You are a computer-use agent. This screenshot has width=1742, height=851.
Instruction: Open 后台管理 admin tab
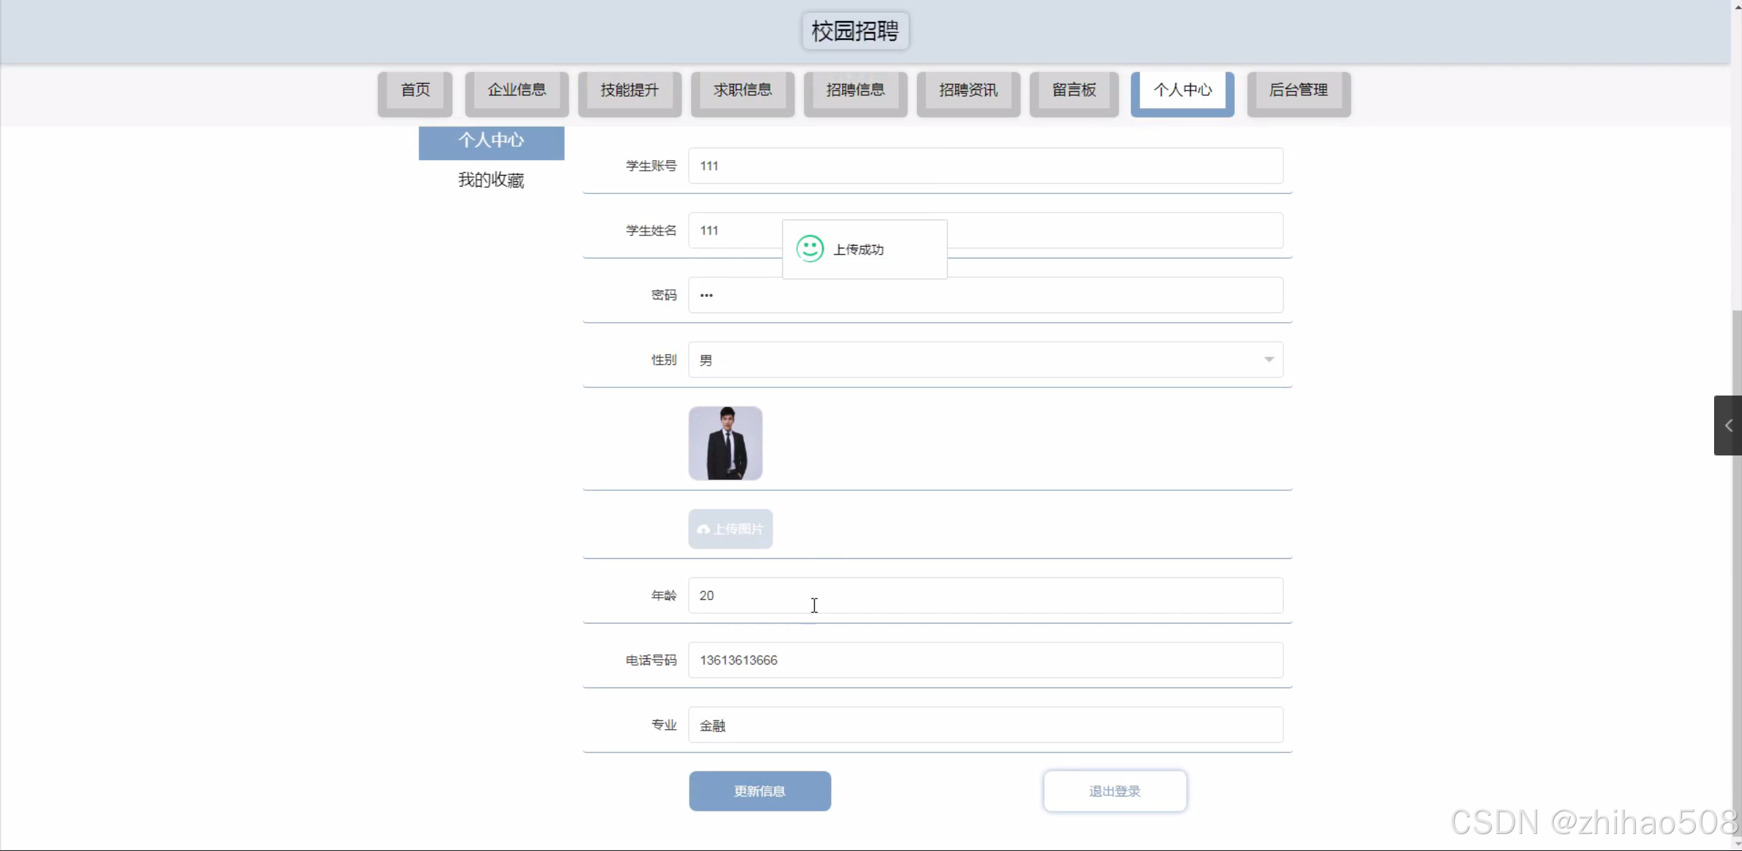click(x=1298, y=91)
